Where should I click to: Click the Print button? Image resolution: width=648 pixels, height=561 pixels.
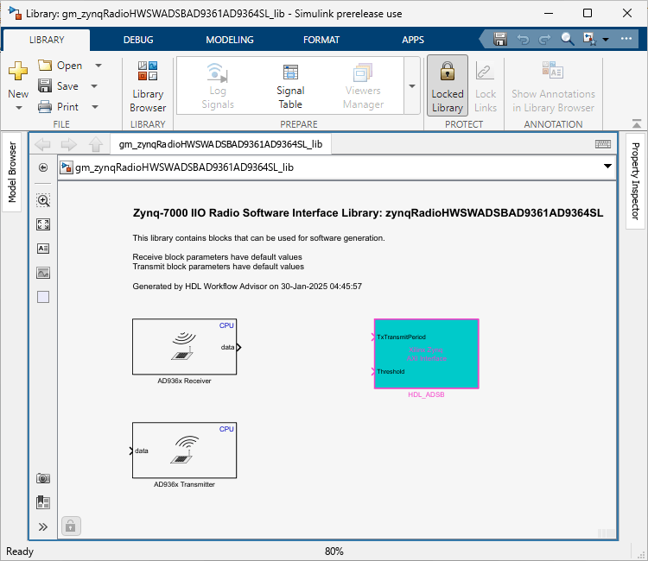[58, 106]
